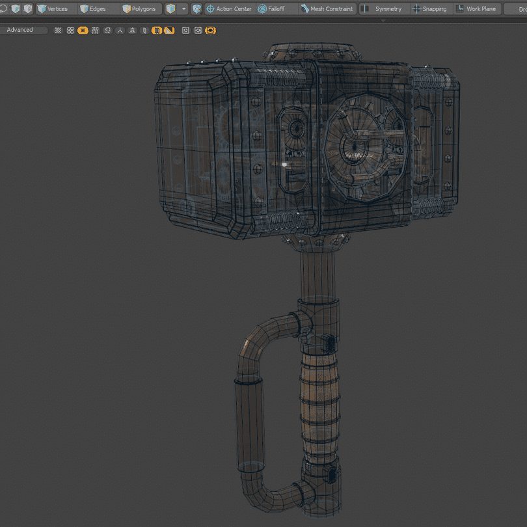Click the items mode cube icon
Screen dimensions: 527x527
click(x=171, y=9)
